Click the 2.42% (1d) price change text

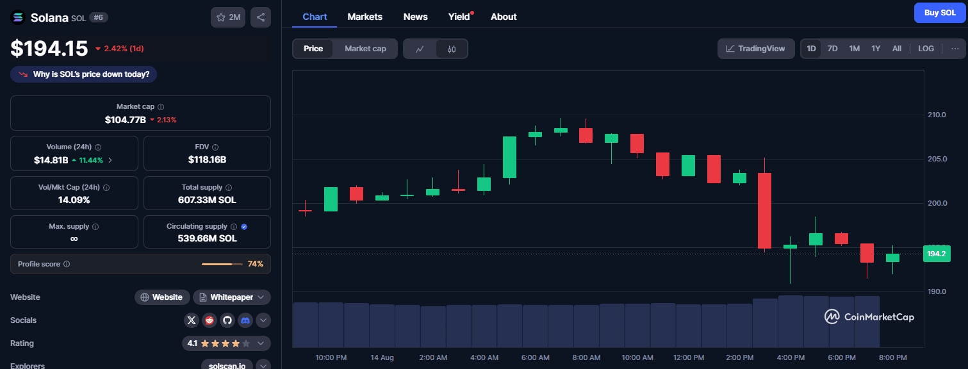pyautogui.click(x=124, y=49)
